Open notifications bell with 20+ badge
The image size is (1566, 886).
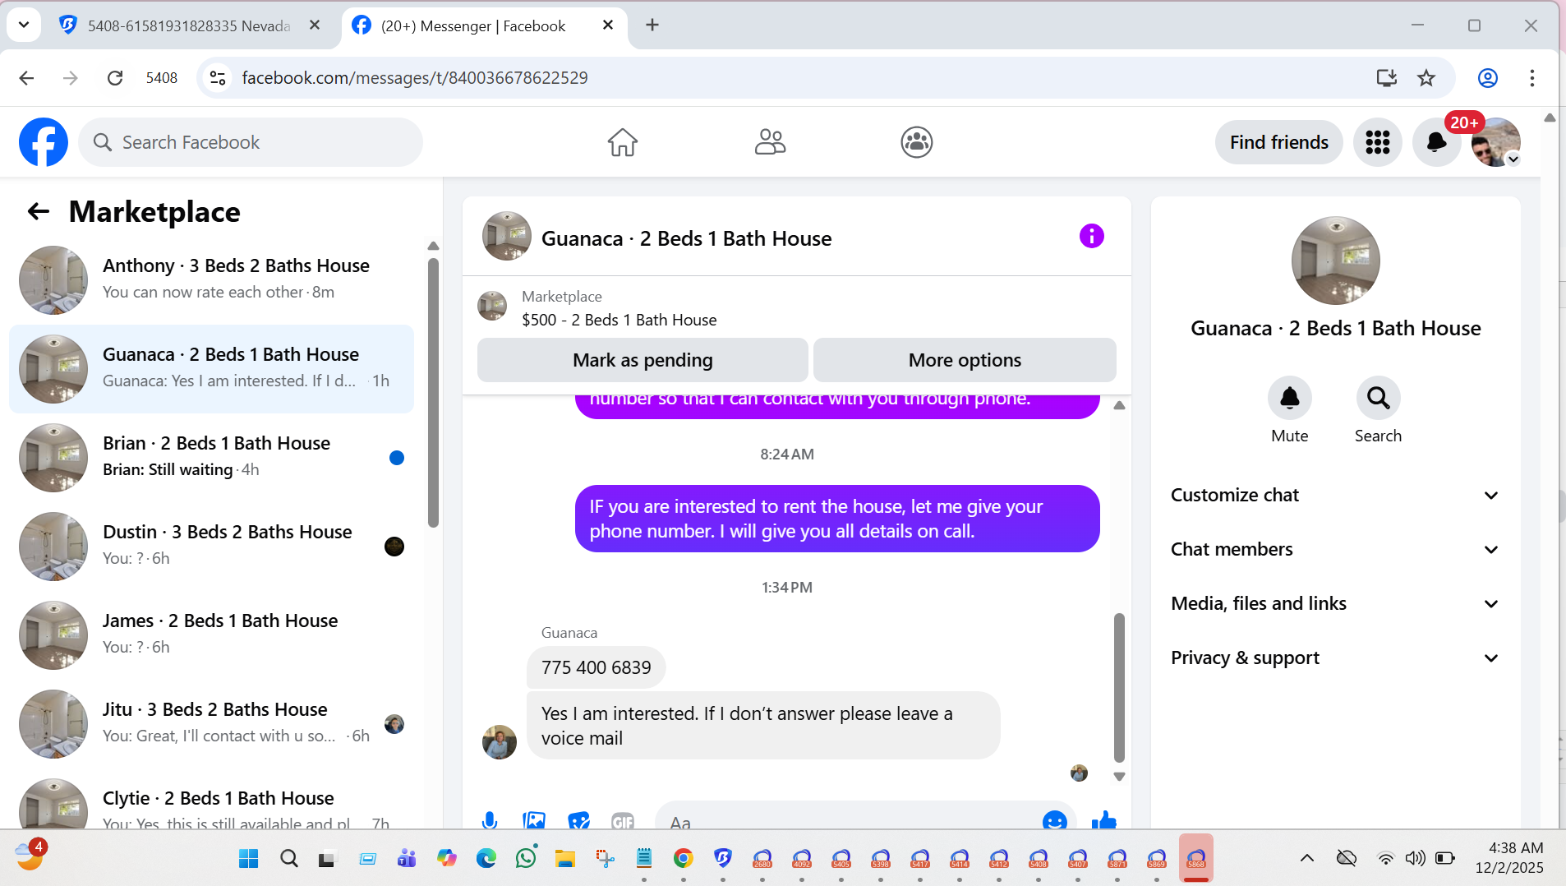pos(1436,142)
